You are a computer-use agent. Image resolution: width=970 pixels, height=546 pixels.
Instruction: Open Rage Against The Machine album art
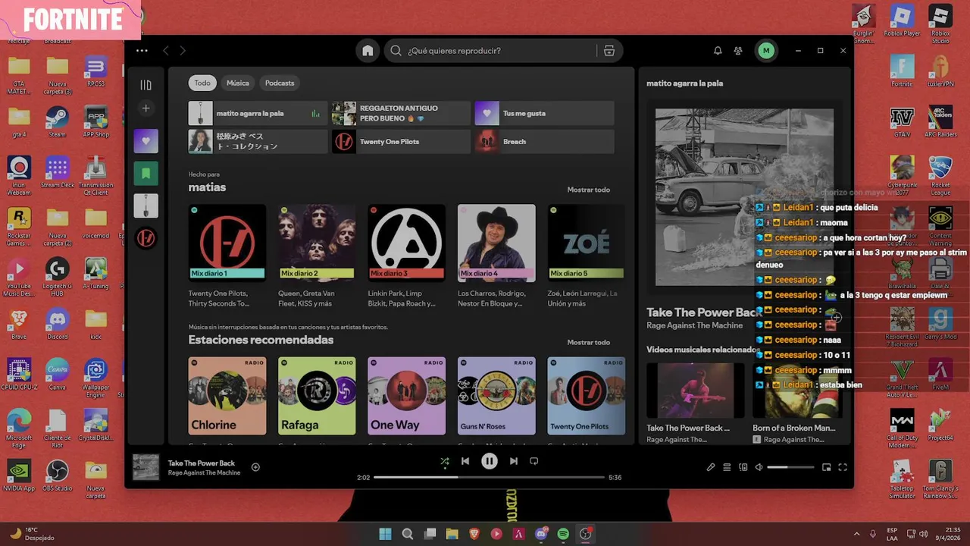[x=744, y=197]
